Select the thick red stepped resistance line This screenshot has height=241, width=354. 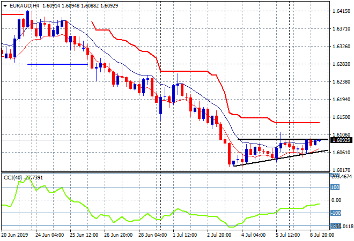[x=185, y=71]
